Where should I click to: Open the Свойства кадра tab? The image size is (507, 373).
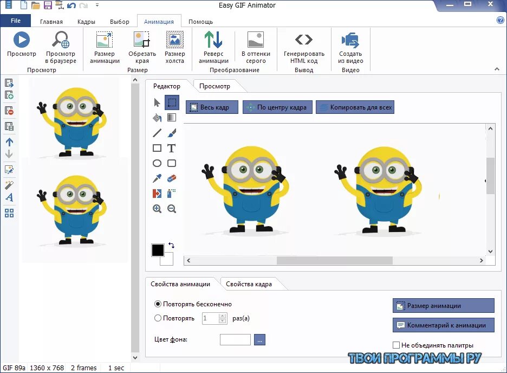click(x=249, y=284)
